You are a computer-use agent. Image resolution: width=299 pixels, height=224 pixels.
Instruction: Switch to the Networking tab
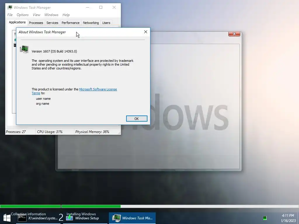click(x=91, y=23)
